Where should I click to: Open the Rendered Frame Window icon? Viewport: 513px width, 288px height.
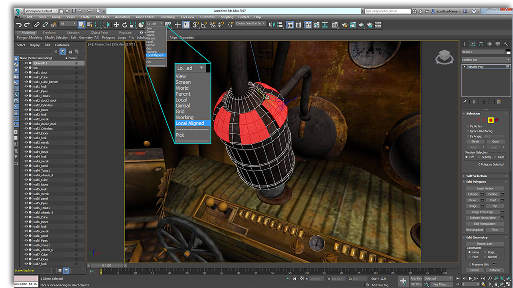tap(353, 25)
